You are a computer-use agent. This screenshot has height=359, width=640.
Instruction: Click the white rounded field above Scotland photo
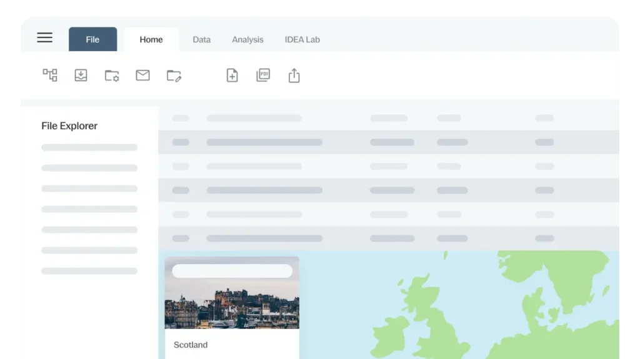(x=232, y=271)
